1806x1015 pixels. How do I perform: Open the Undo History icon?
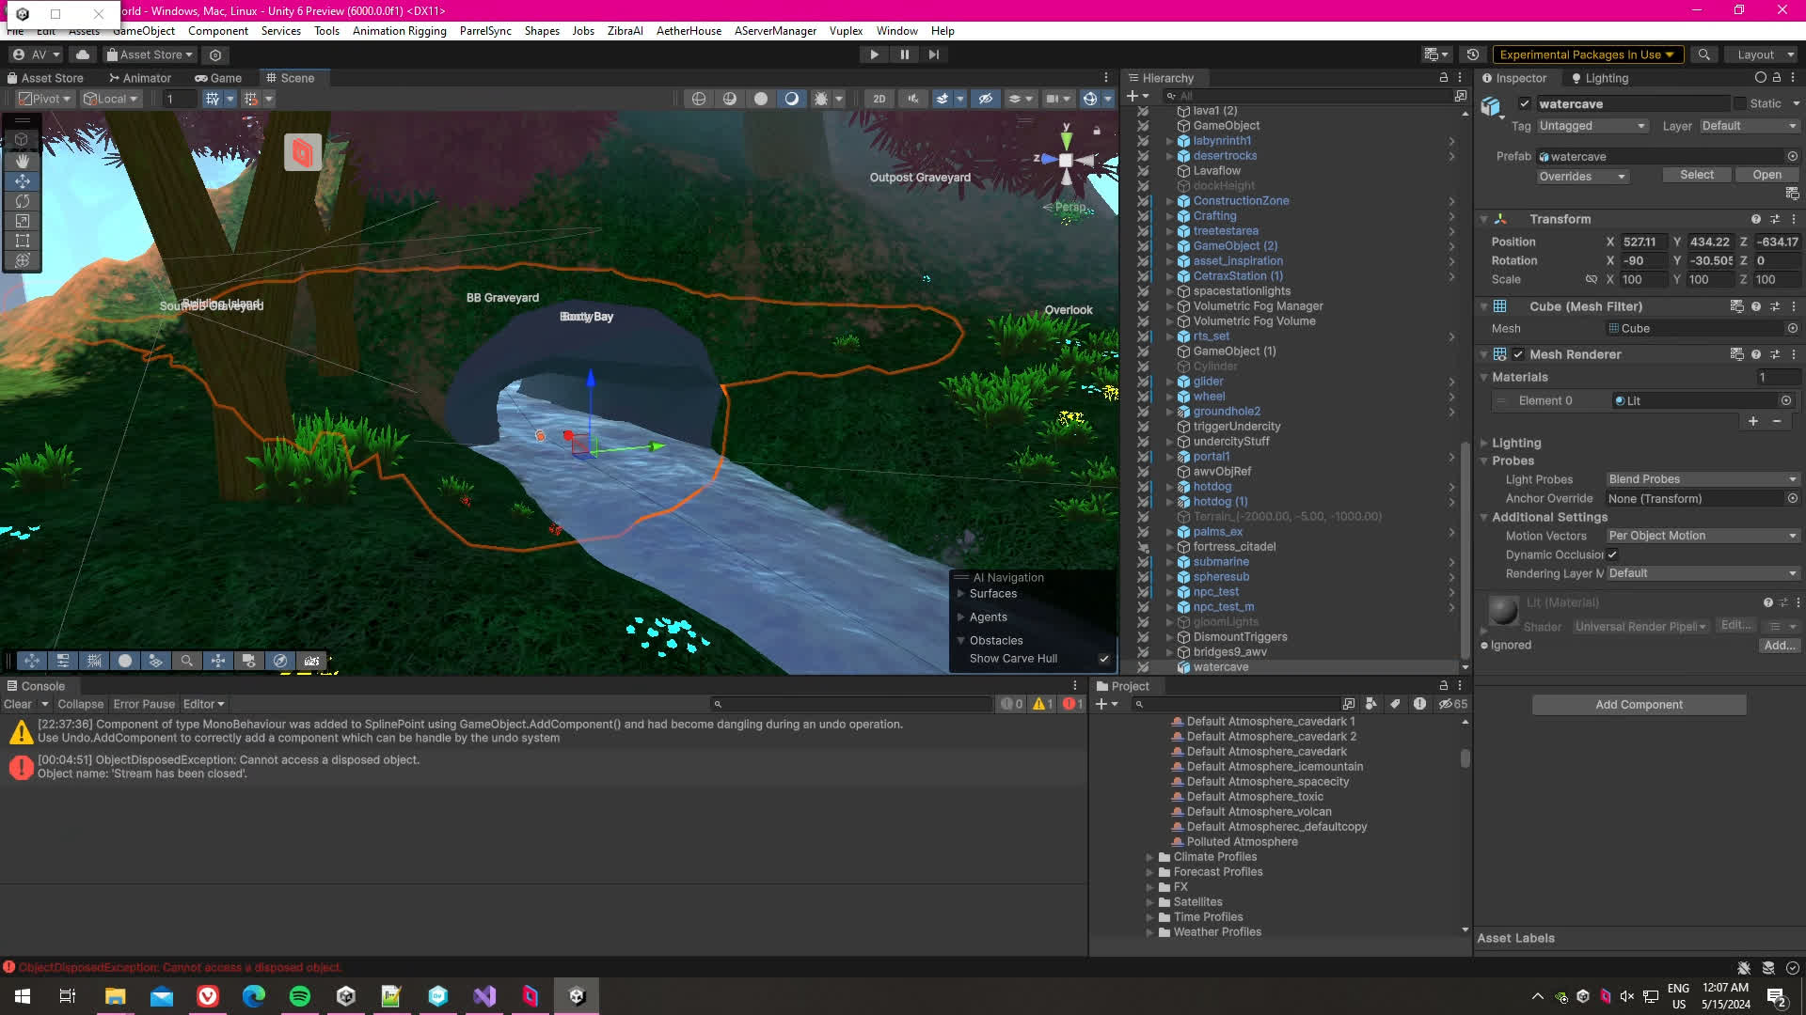pyautogui.click(x=1473, y=55)
